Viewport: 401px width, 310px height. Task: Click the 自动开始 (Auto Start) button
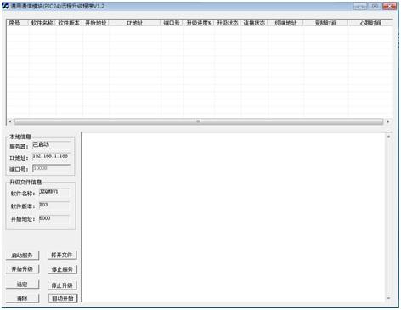63,298
